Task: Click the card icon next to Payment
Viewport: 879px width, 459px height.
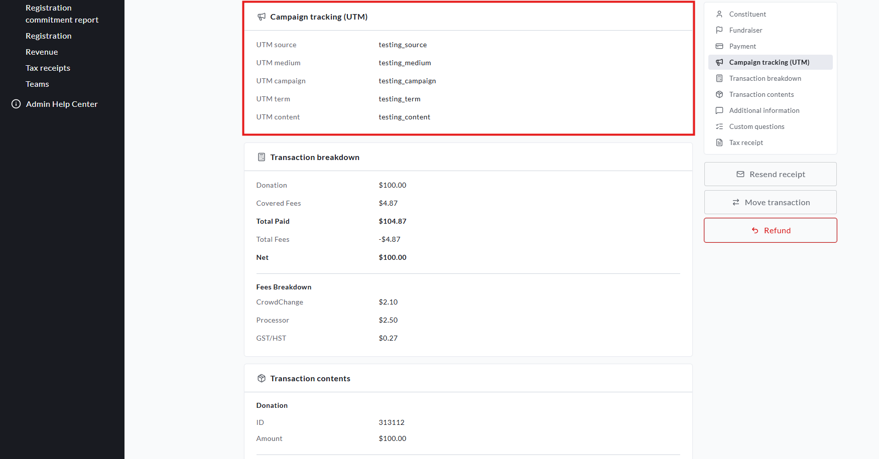Action: click(x=719, y=46)
